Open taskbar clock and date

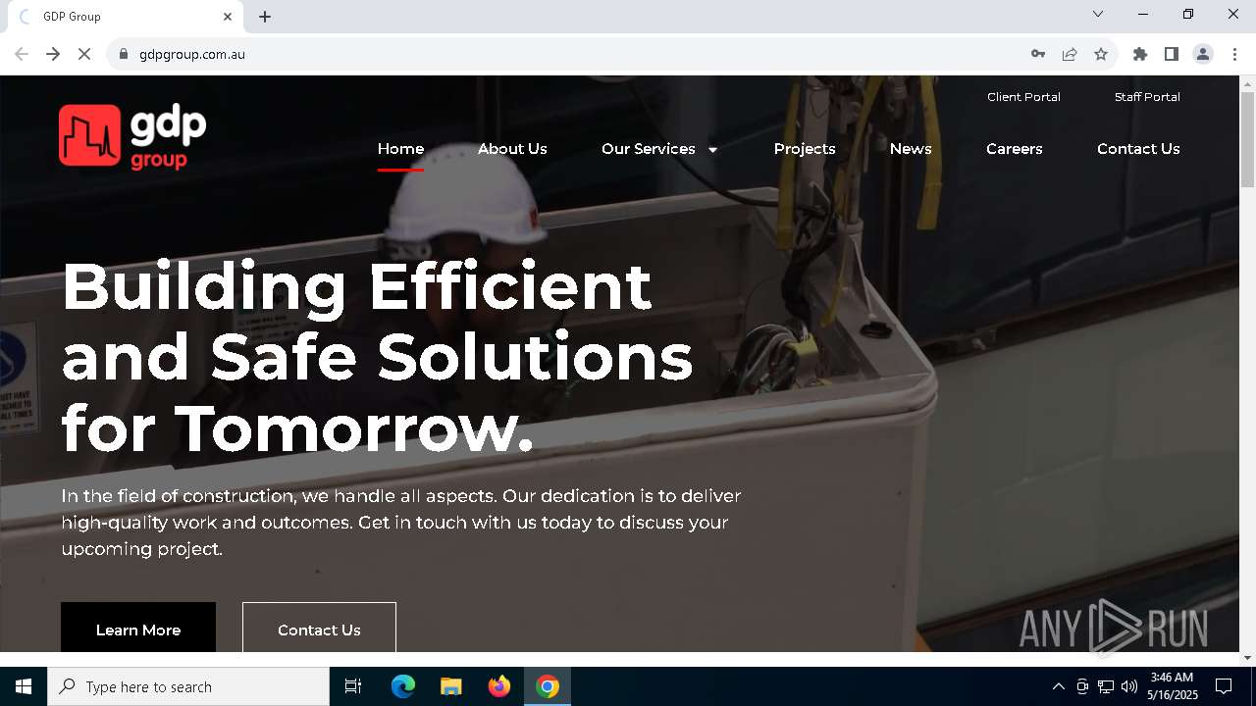pos(1173,686)
